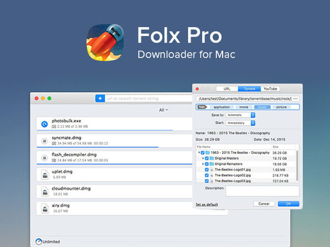Click the resume icon beside photobulk.exe
The height and width of the screenshot is (247, 330).
(44, 124)
